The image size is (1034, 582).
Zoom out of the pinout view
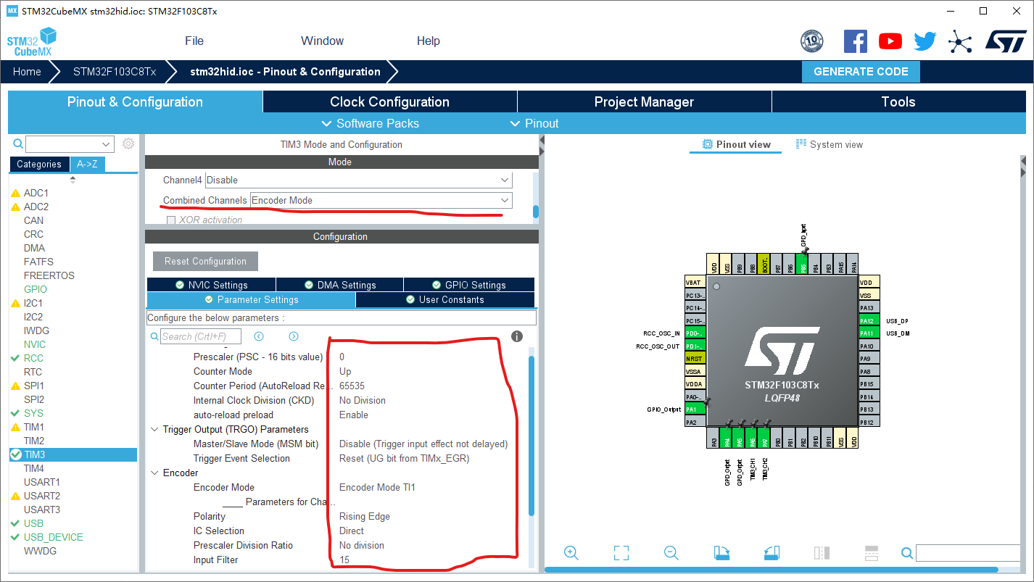[671, 553]
